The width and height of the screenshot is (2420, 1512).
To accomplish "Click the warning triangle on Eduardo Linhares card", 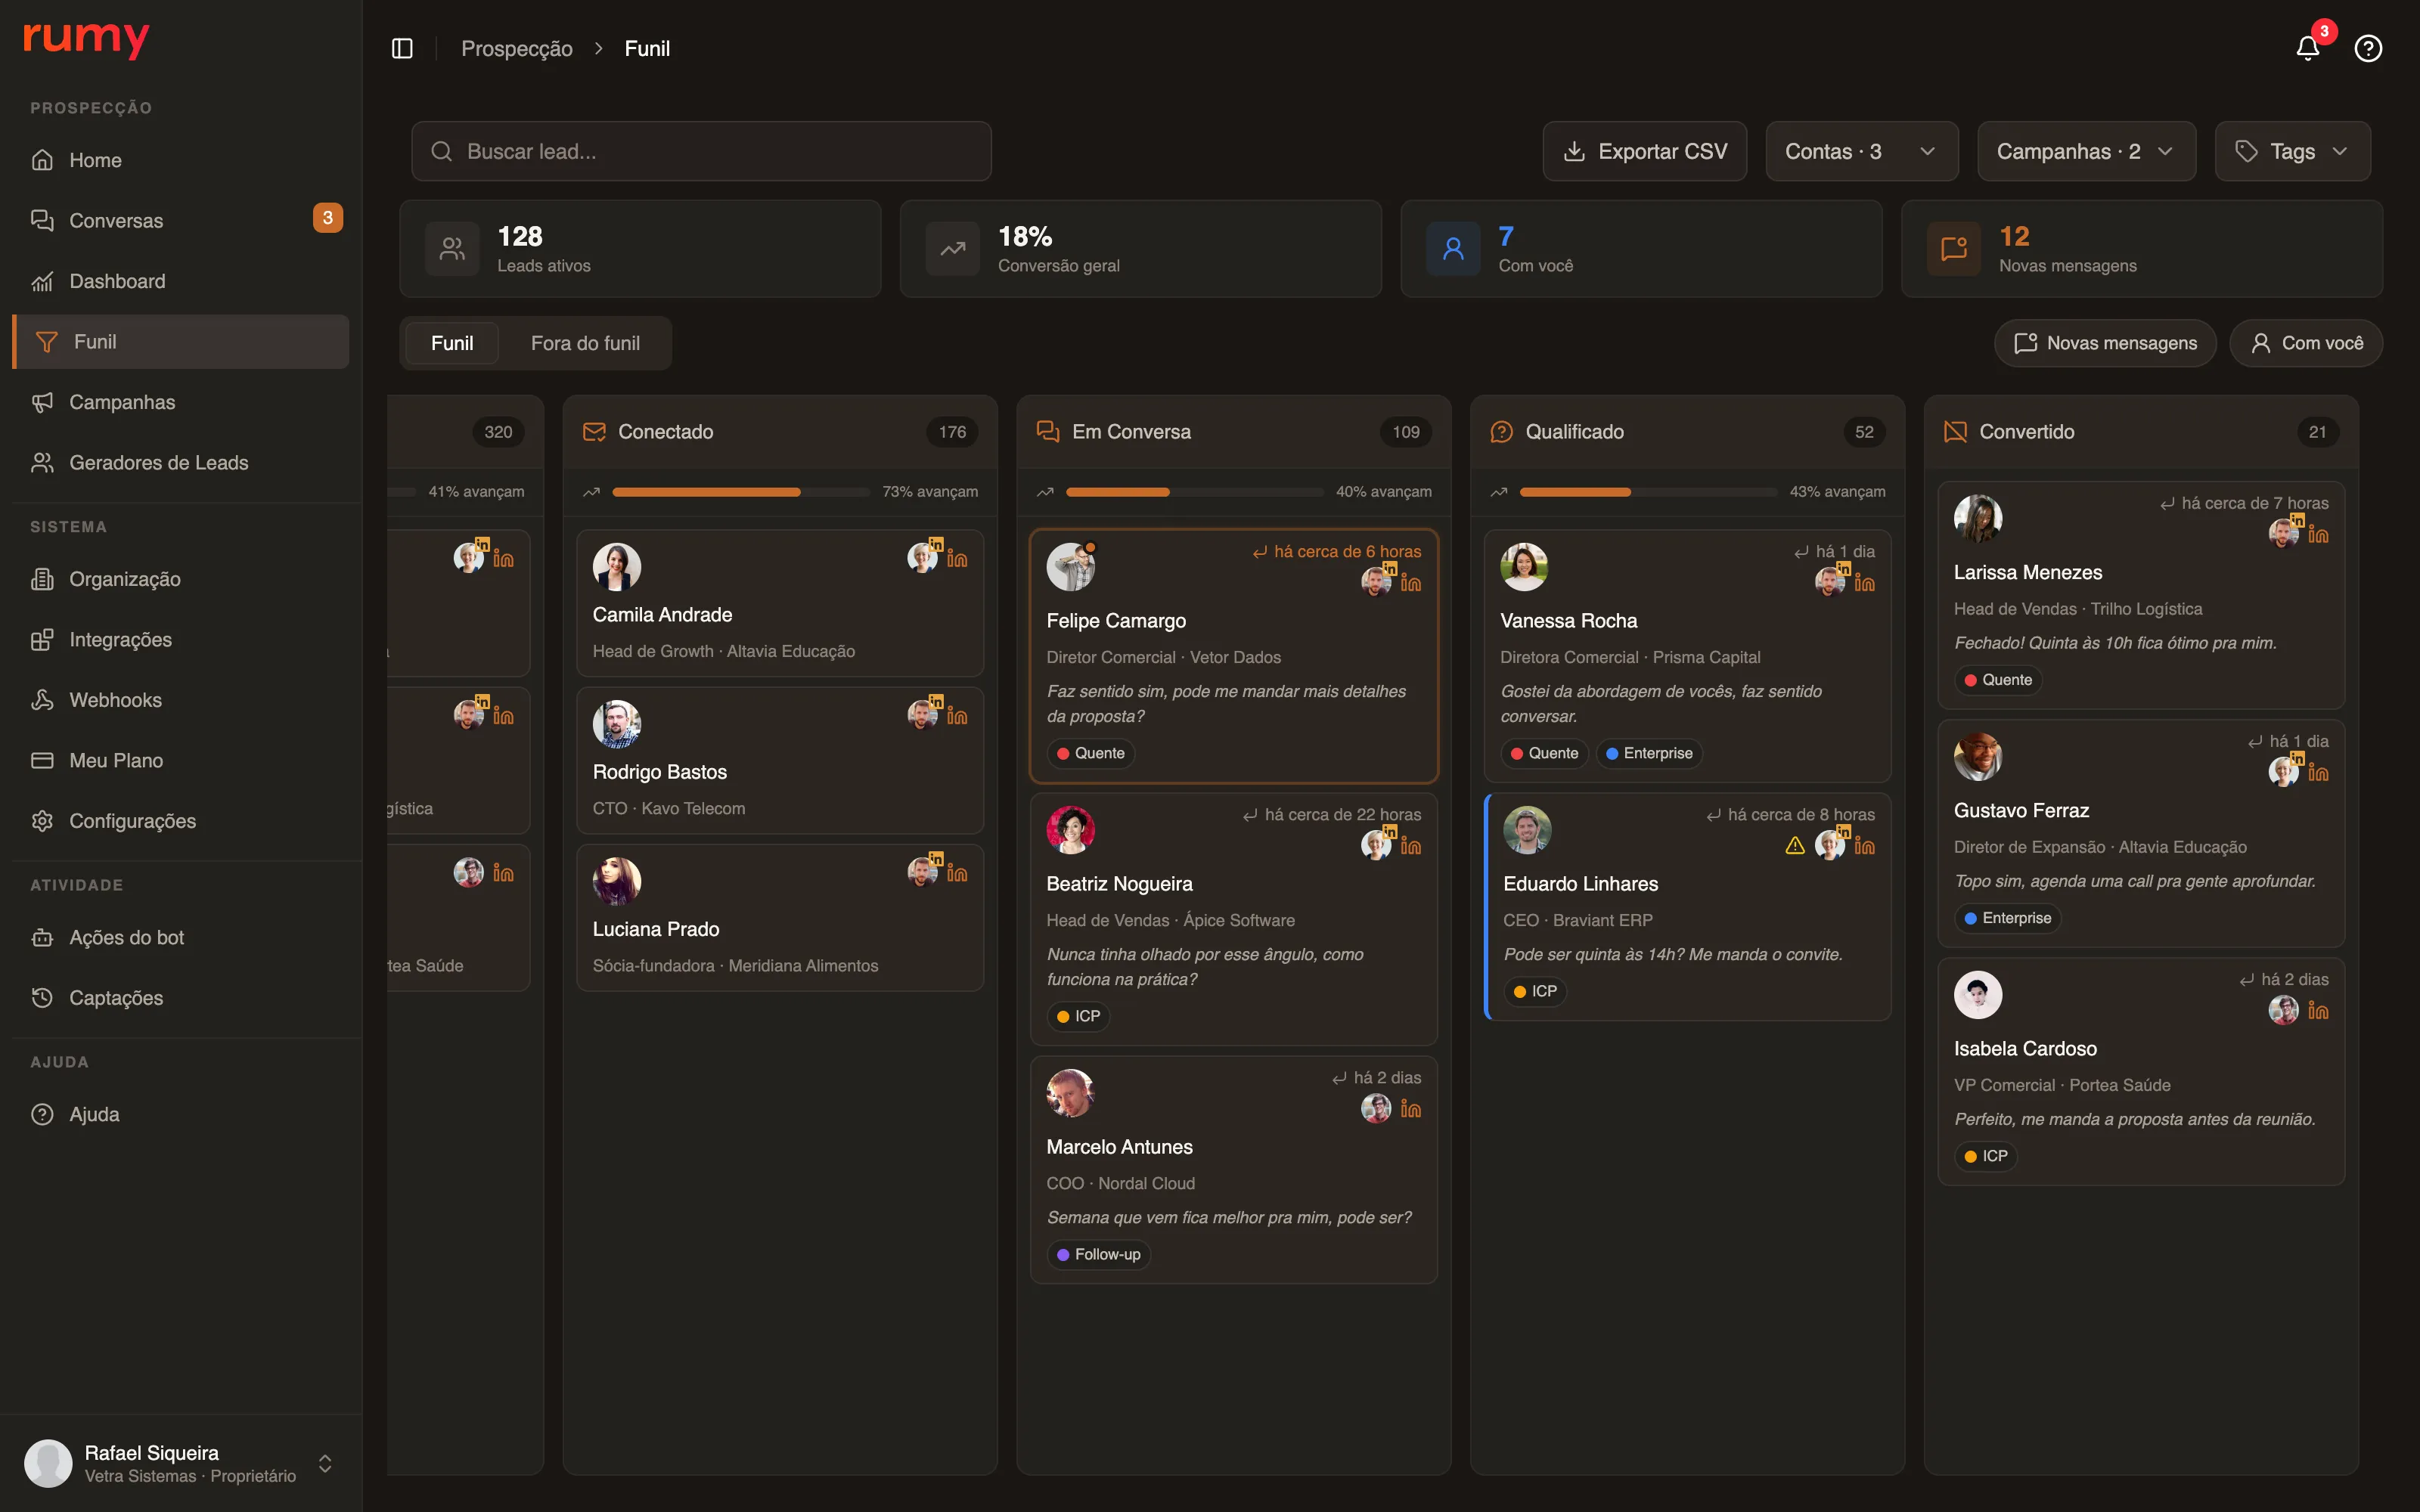I will (1795, 846).
